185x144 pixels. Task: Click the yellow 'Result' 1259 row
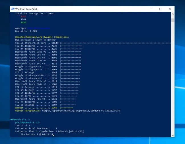[x=44, y=108]
